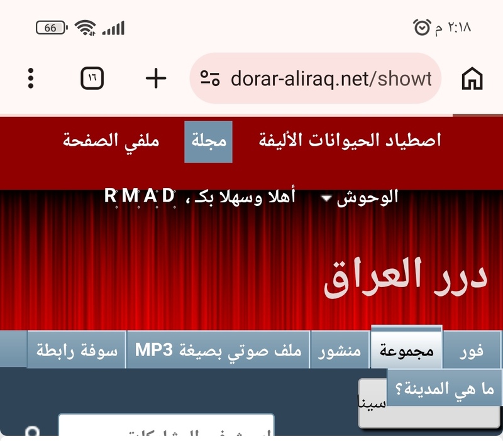
Task: Open ملفي الصفحة link
Action: (x=111, y=141)
